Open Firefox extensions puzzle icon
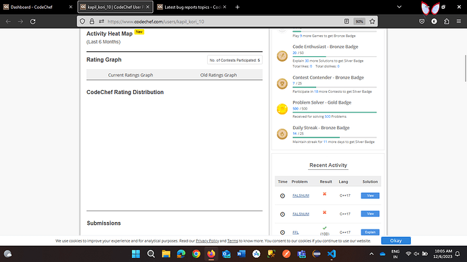 [x=447, y=22]
